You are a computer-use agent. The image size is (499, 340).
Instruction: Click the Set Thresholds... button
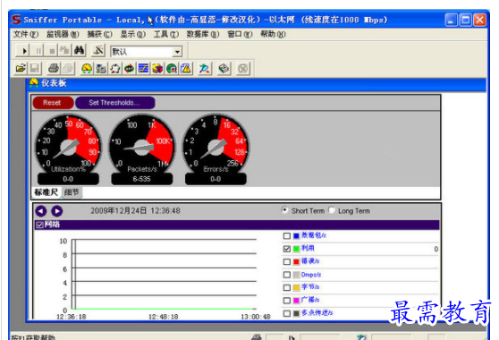[x=115, y=103]
